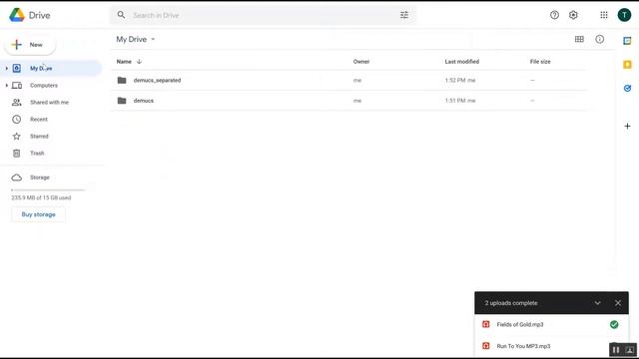Click the Buy storage button
This screenshot has width=639, height=359.
(38, 214)
